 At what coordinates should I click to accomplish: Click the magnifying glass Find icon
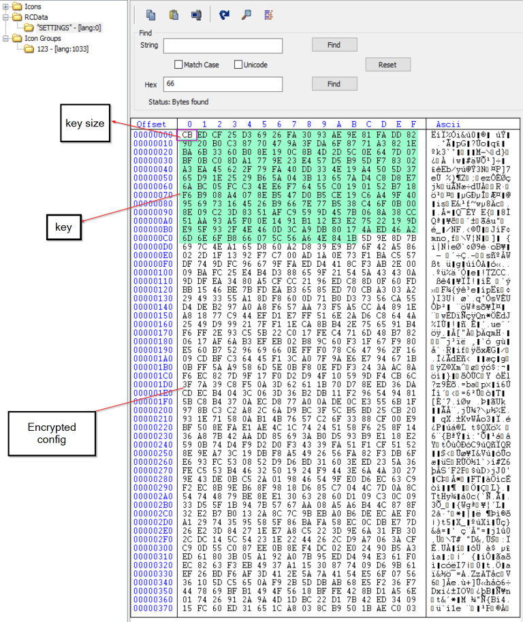click(x=246, y=14)
